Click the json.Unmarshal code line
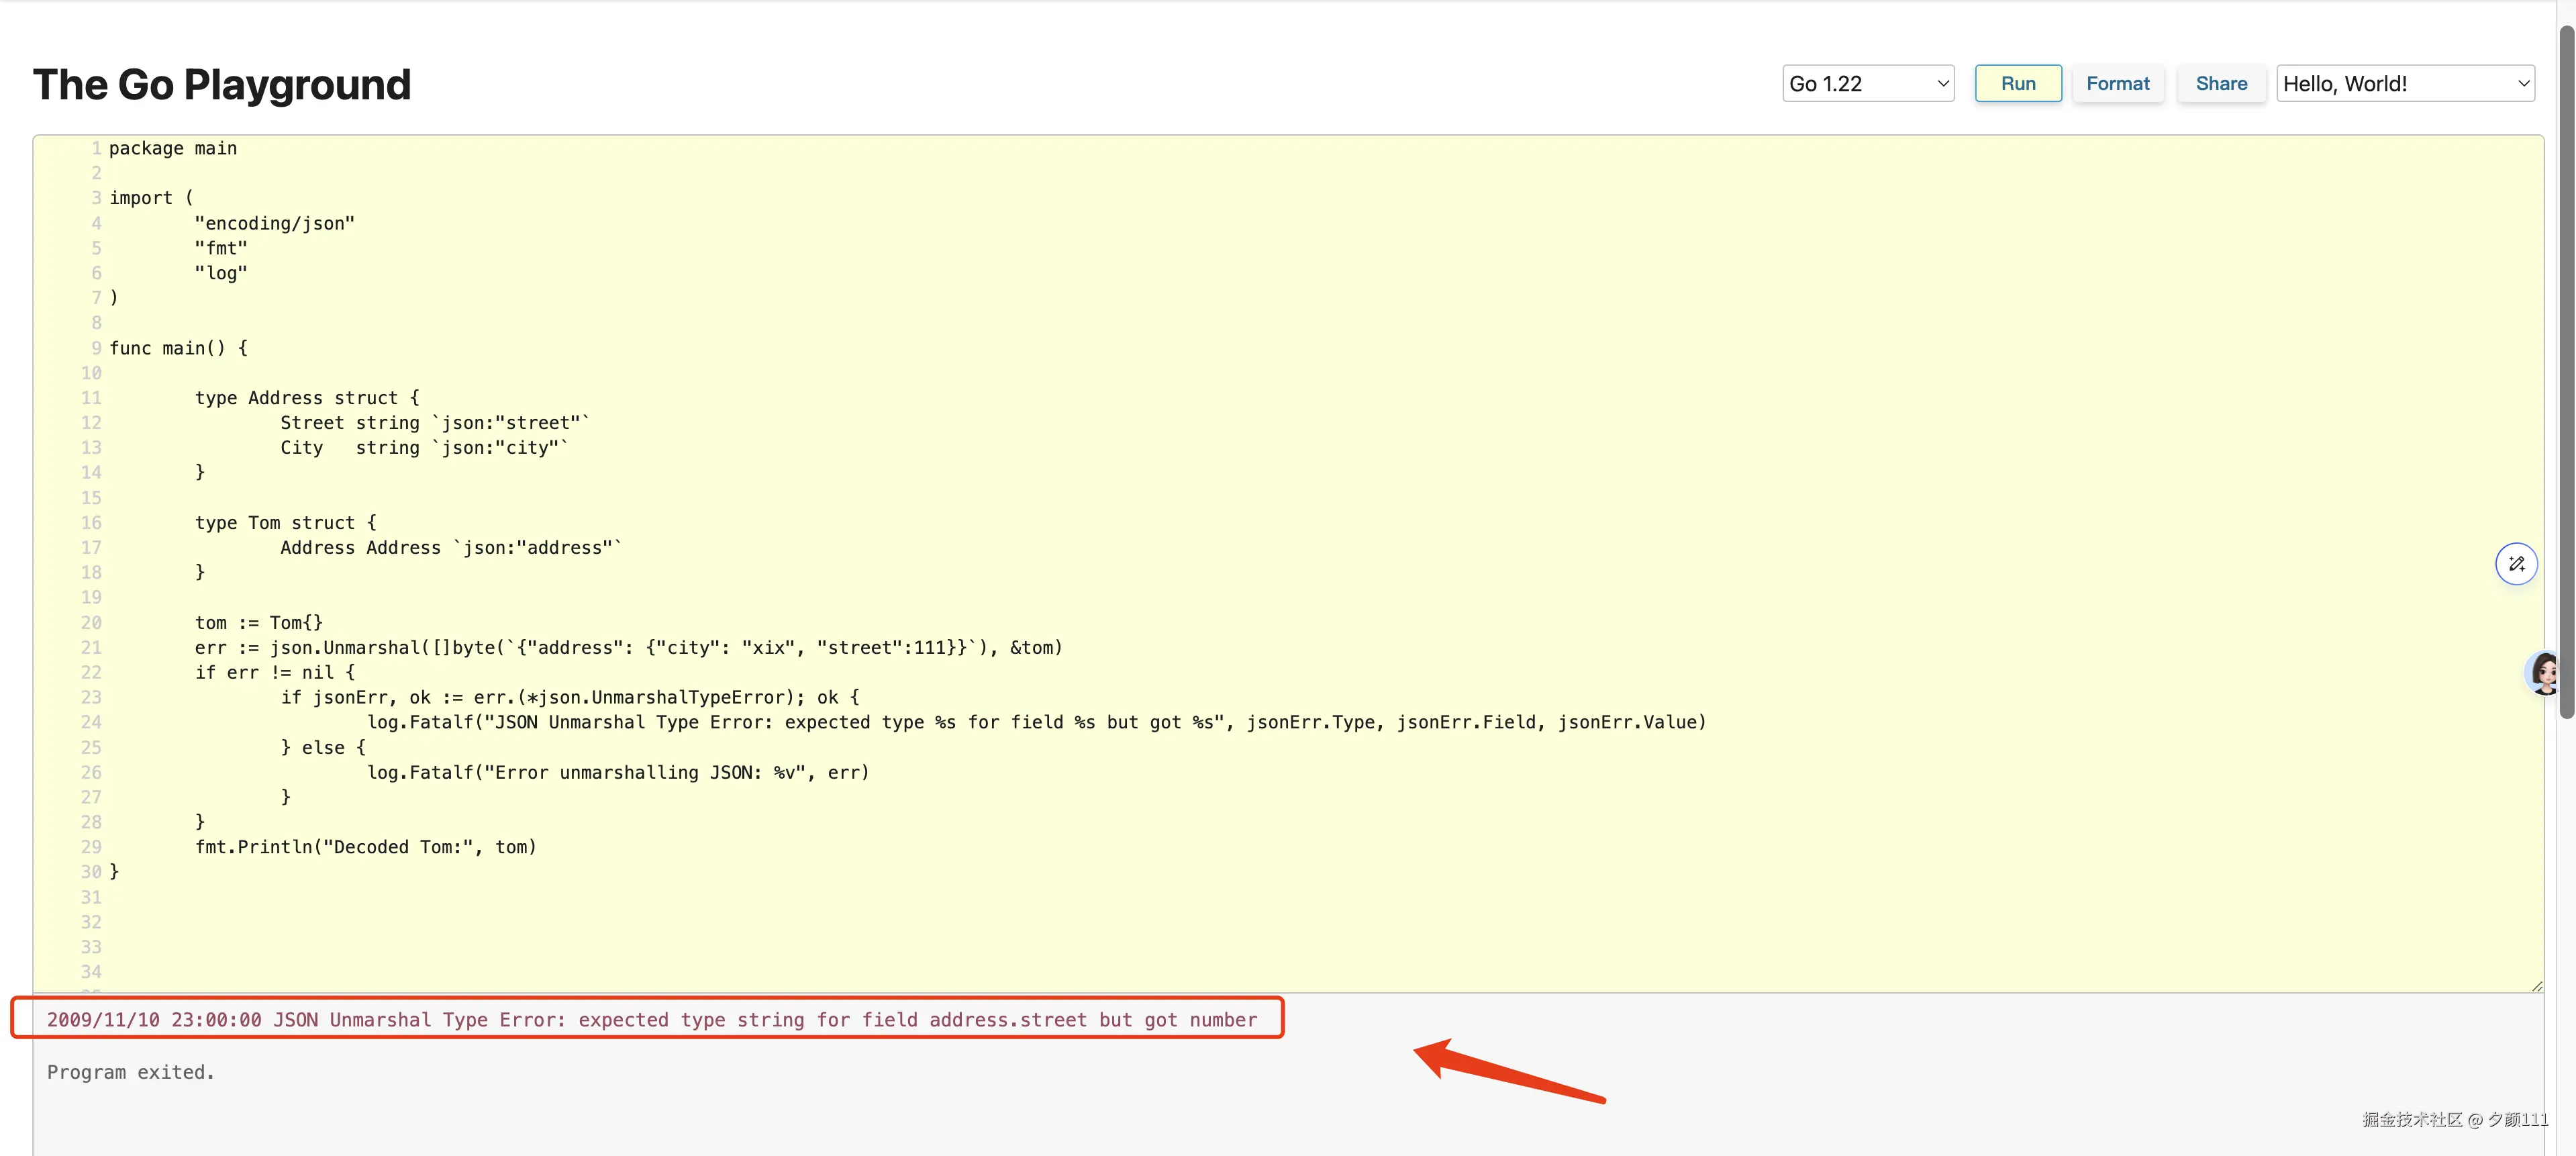 (628, 647)
